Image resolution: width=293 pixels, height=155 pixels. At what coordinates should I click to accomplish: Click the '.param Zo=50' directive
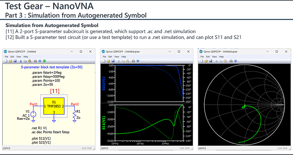[42, 85]
